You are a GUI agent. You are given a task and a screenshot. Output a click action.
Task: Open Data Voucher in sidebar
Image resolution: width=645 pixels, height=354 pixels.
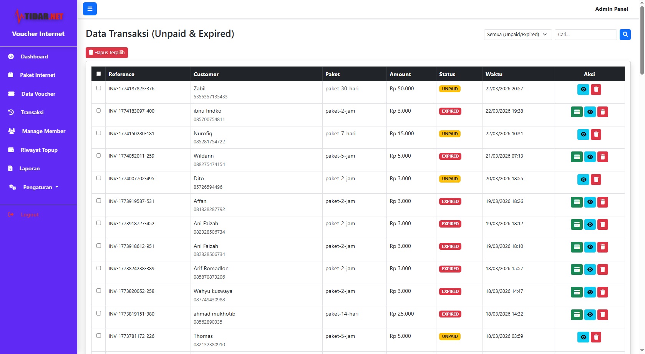click(x=38, y=94)
